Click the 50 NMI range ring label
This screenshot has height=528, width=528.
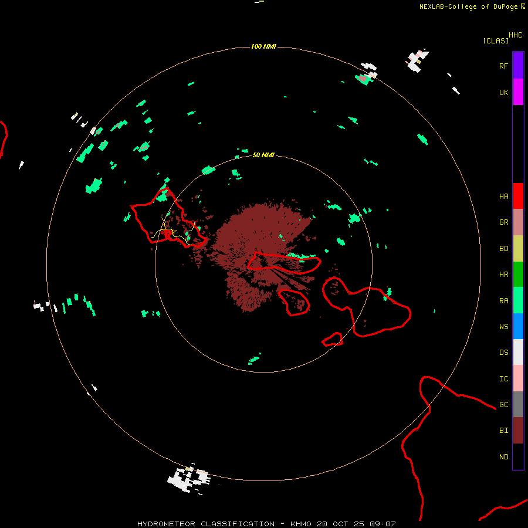pos(263,155)
